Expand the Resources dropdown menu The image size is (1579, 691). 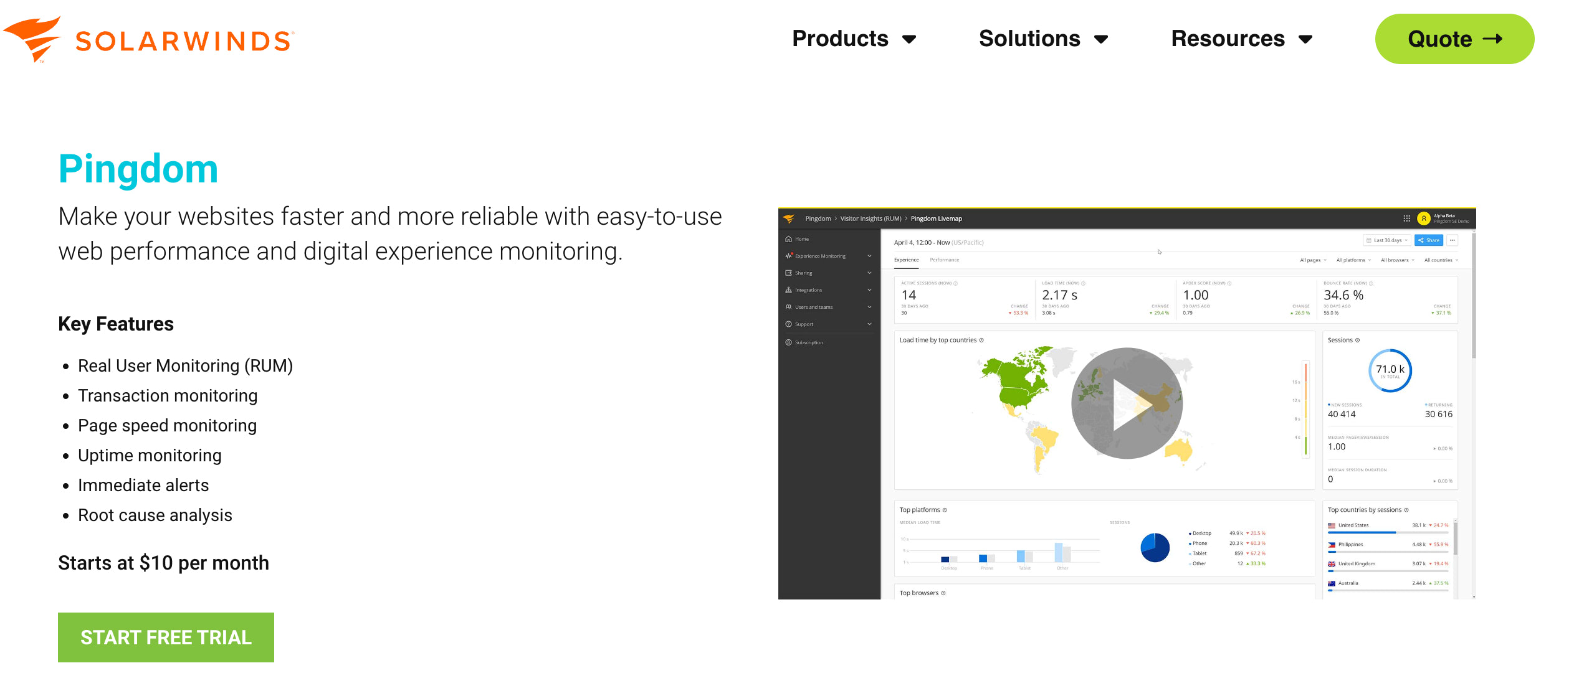pos(1241,38)
